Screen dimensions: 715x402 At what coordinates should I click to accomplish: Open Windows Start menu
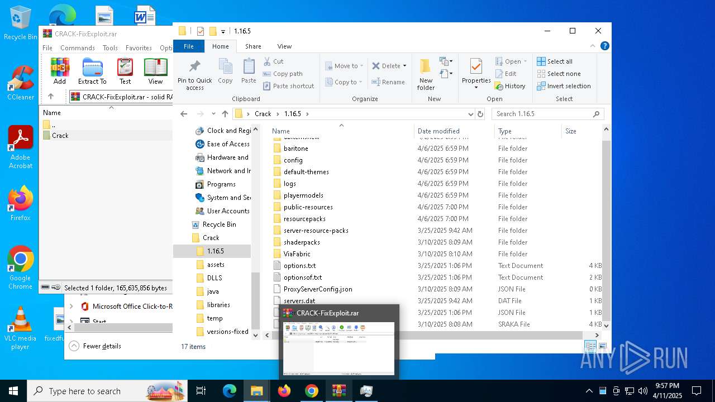click(13, 391)
